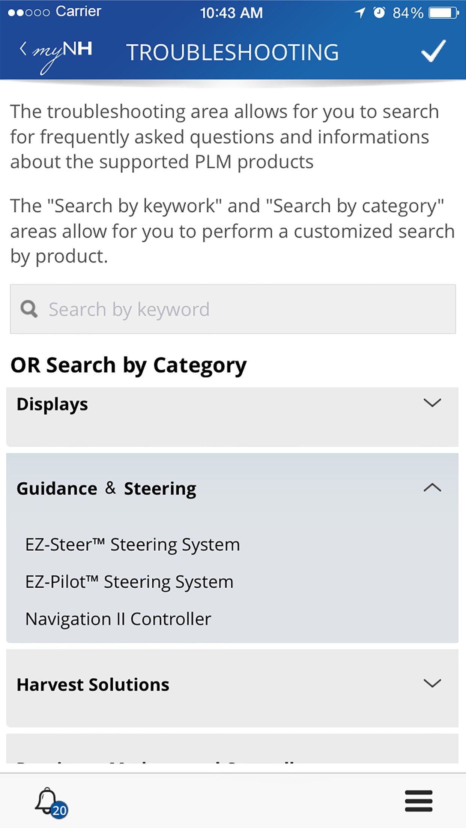
Task: Tap the battery indicator in status bar
Action: pos(443,13)
